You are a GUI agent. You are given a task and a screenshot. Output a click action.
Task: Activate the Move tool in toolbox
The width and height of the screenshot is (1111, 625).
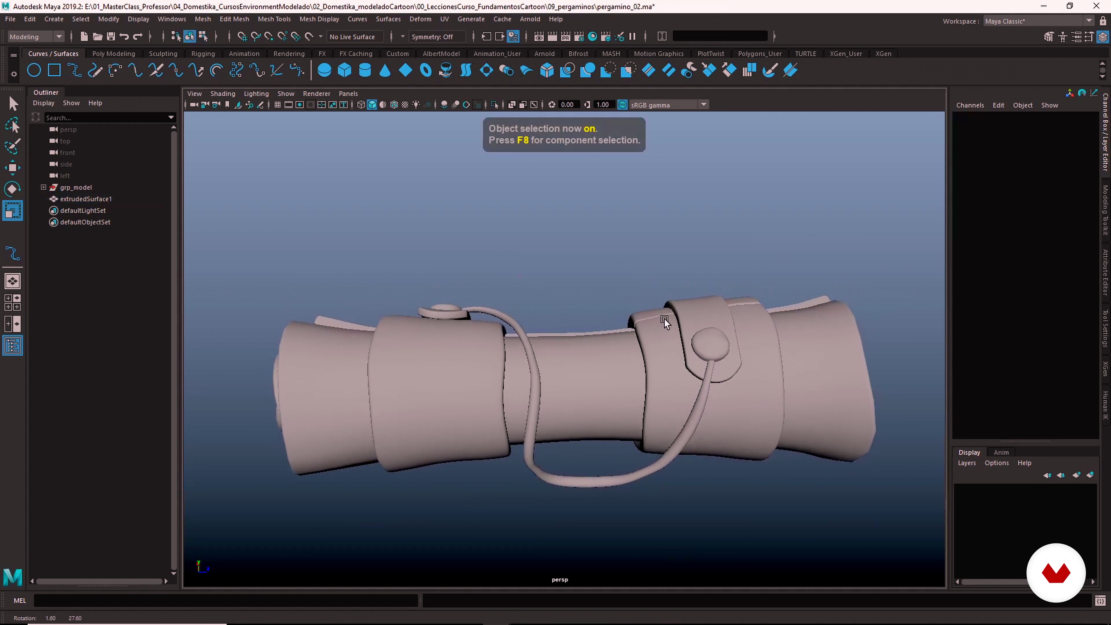pos(12,167)
